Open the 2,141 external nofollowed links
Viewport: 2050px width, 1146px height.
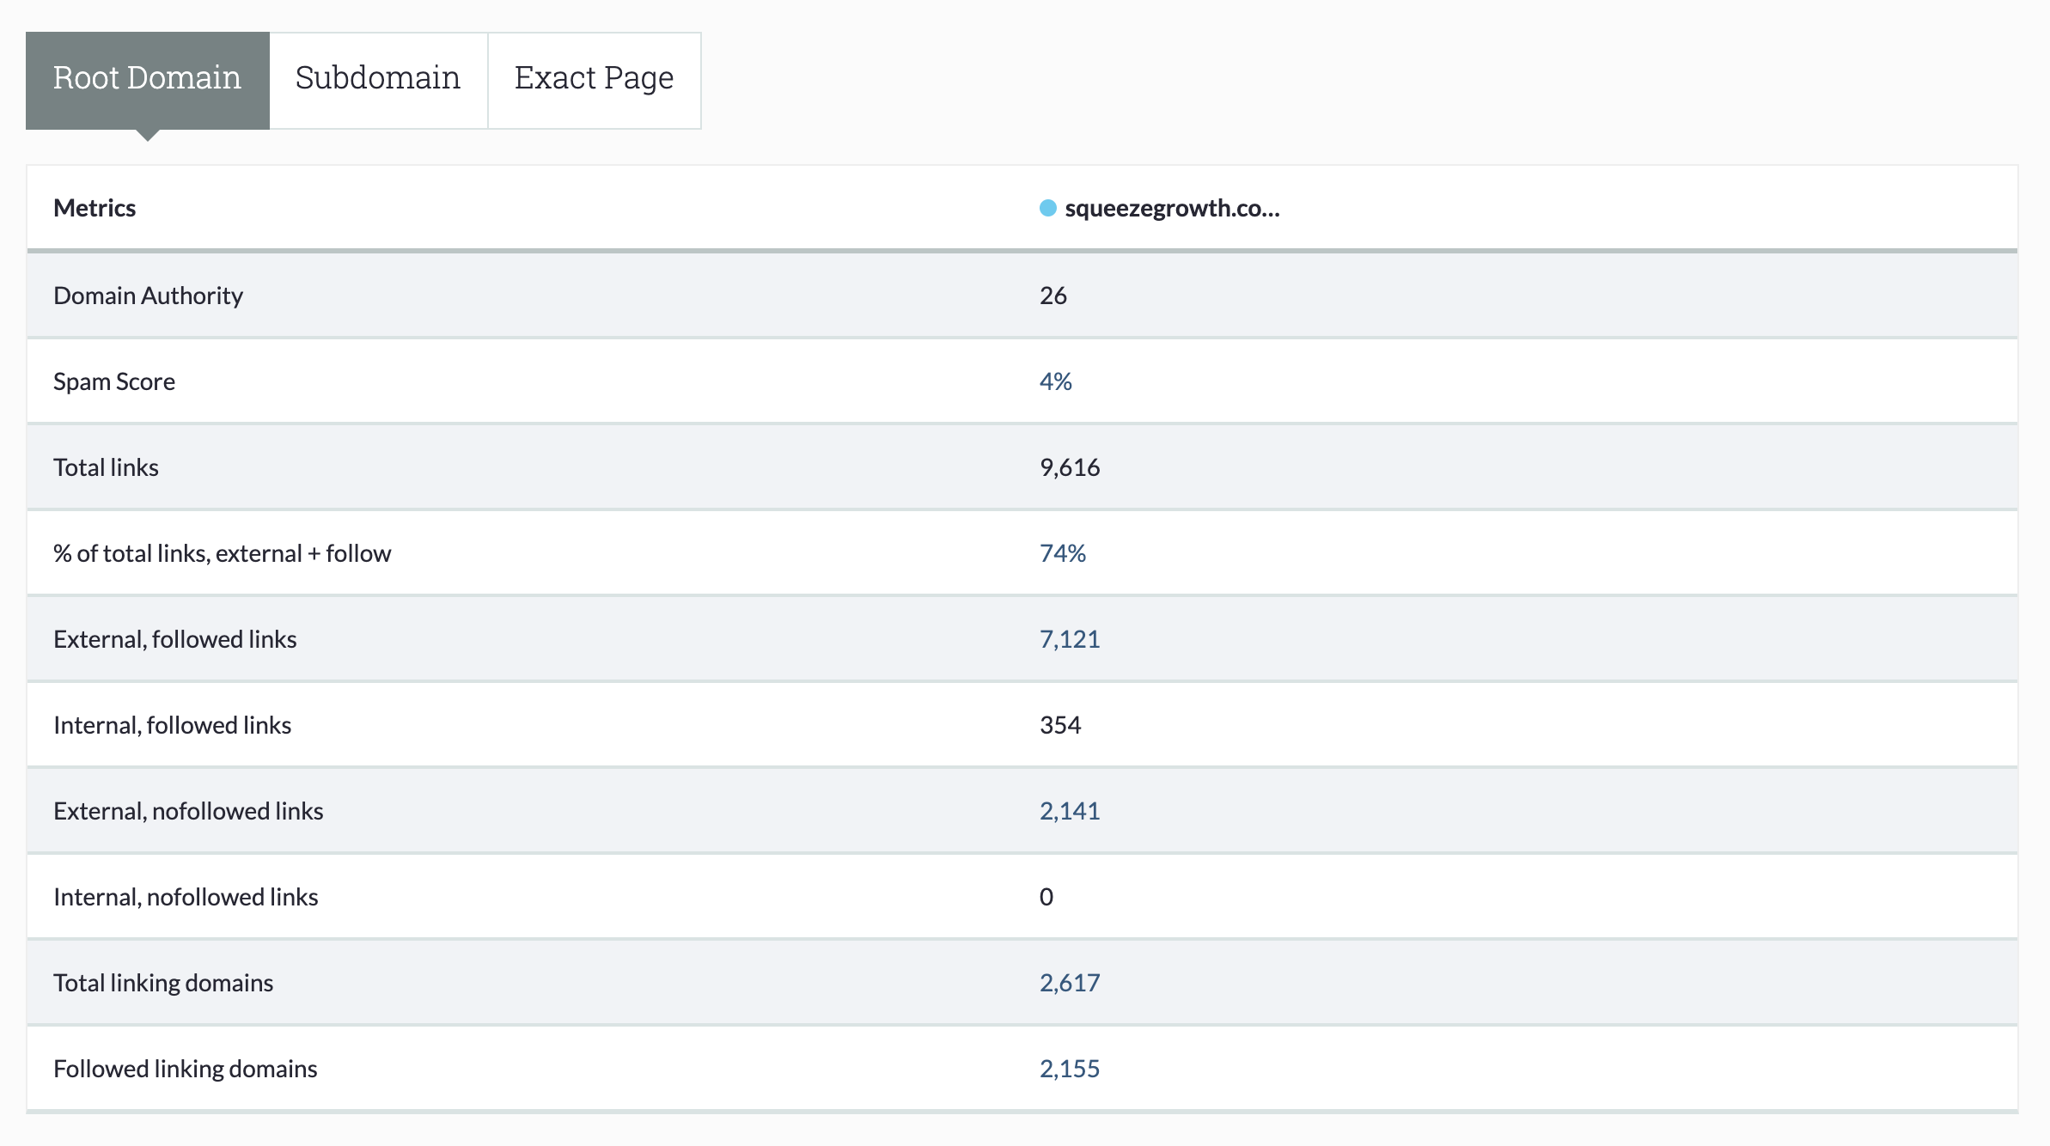tap(1070, 811)
